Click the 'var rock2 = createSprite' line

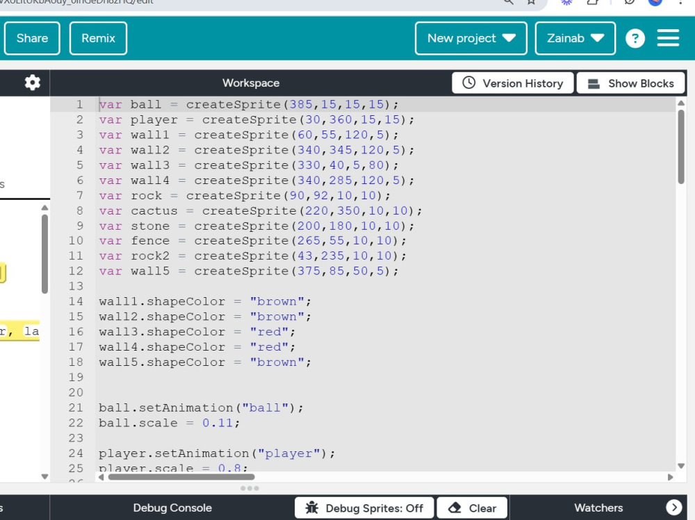[253, 256]
